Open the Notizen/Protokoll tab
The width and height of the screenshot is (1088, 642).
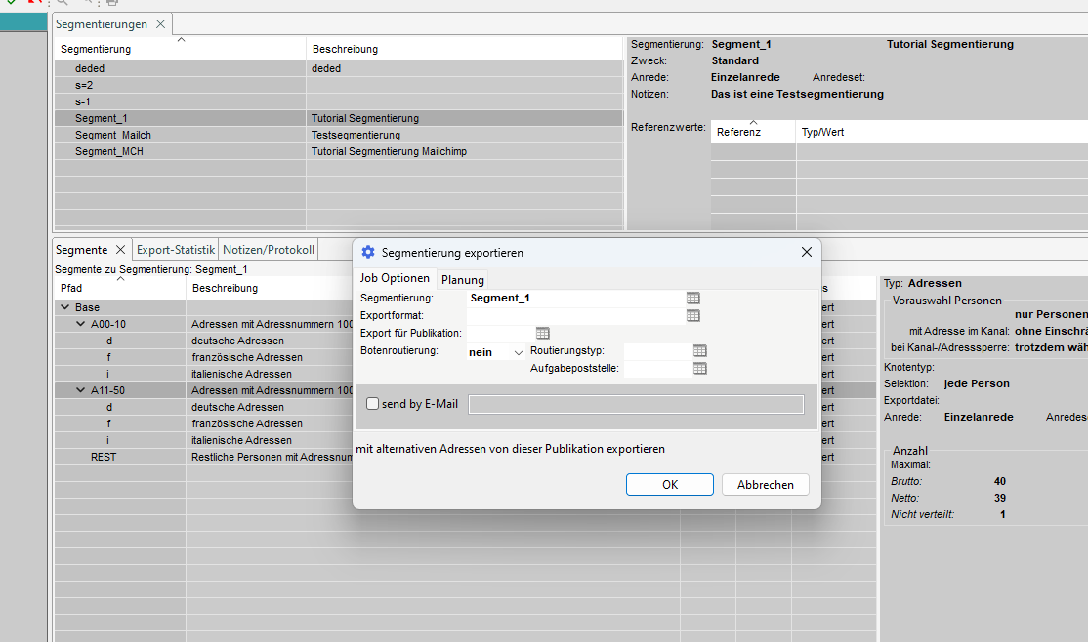pyautogui.click(x=269, y=250)
